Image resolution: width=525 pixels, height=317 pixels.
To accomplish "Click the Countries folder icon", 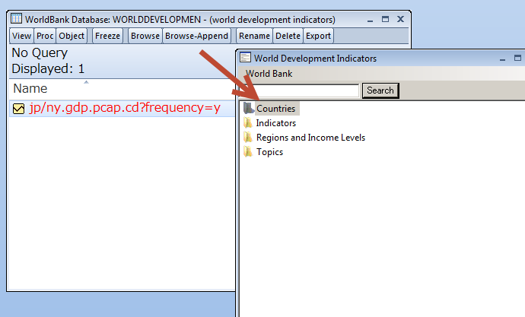I will click(x=249, y=108).
